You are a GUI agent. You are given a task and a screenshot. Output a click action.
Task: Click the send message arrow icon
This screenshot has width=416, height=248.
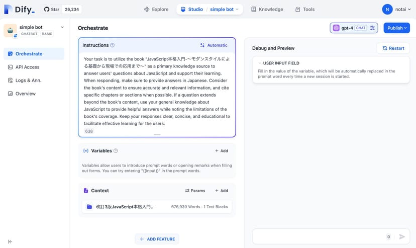pos(402,236)
